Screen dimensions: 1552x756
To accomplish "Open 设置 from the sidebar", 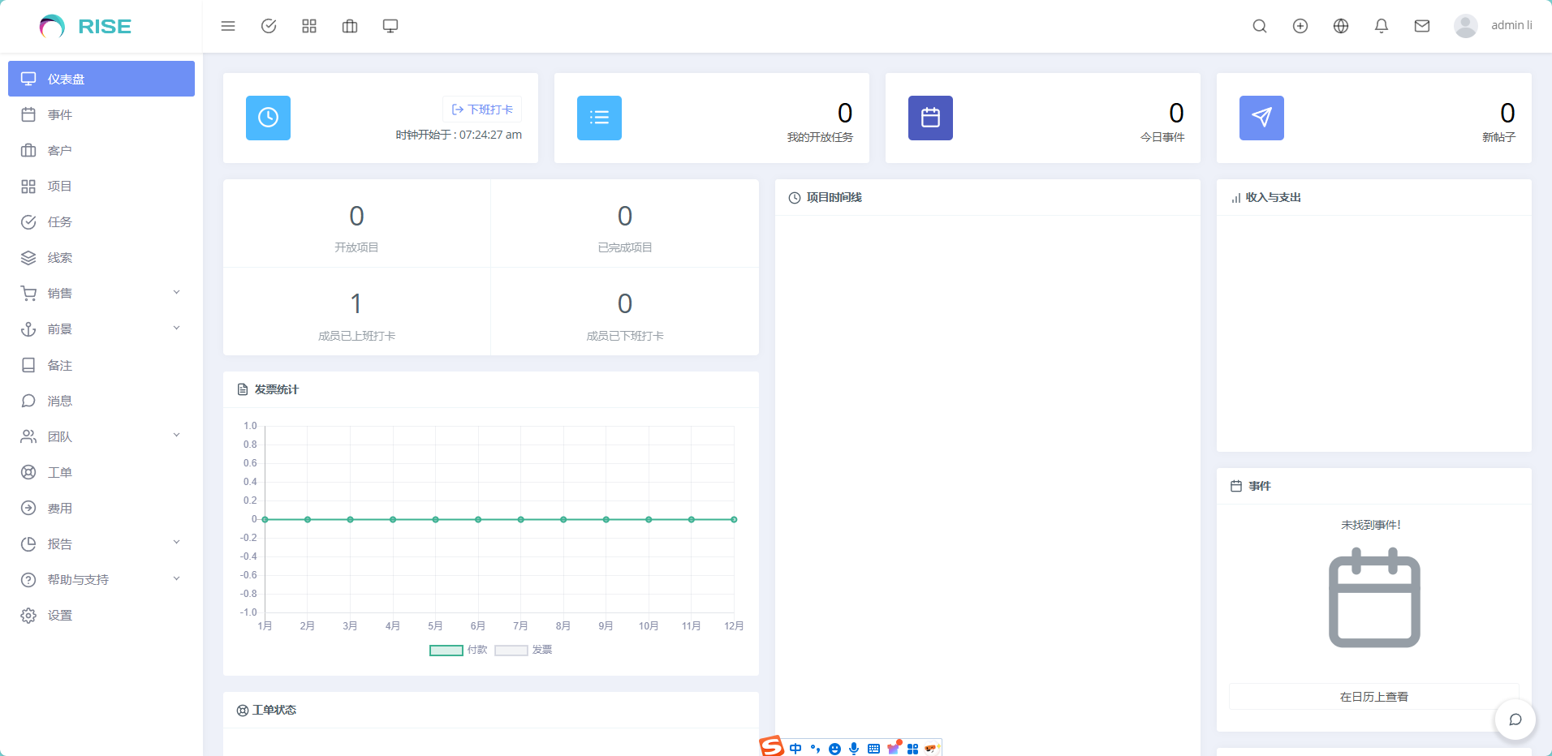I will click(x=59, y=616).
